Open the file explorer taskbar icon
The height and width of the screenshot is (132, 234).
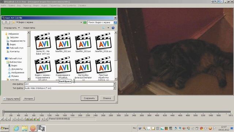point(25,128)
